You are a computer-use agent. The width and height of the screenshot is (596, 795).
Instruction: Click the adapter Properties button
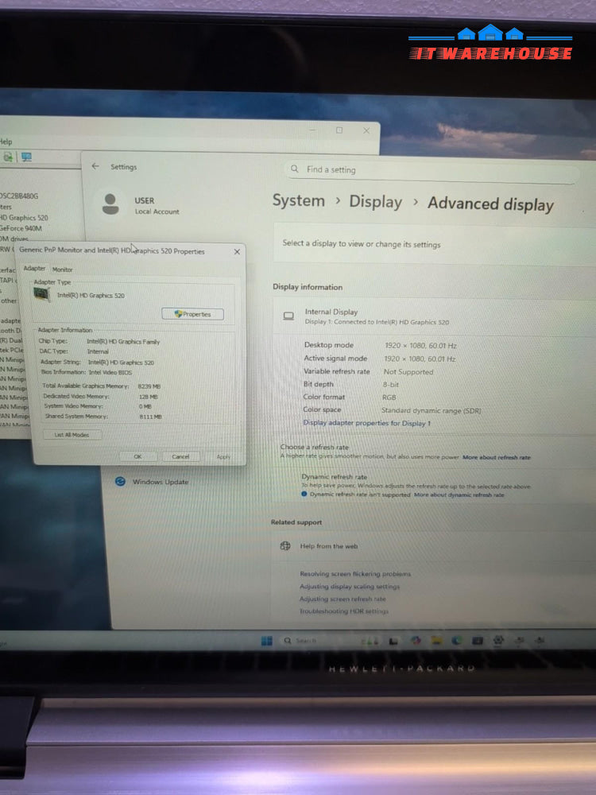(x=192, y=314)
